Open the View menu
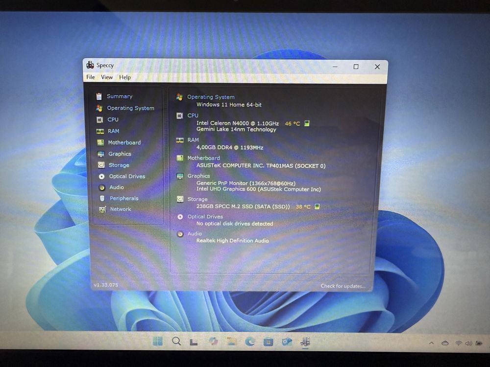Screen dimensions: 490x367 [106, 77]
